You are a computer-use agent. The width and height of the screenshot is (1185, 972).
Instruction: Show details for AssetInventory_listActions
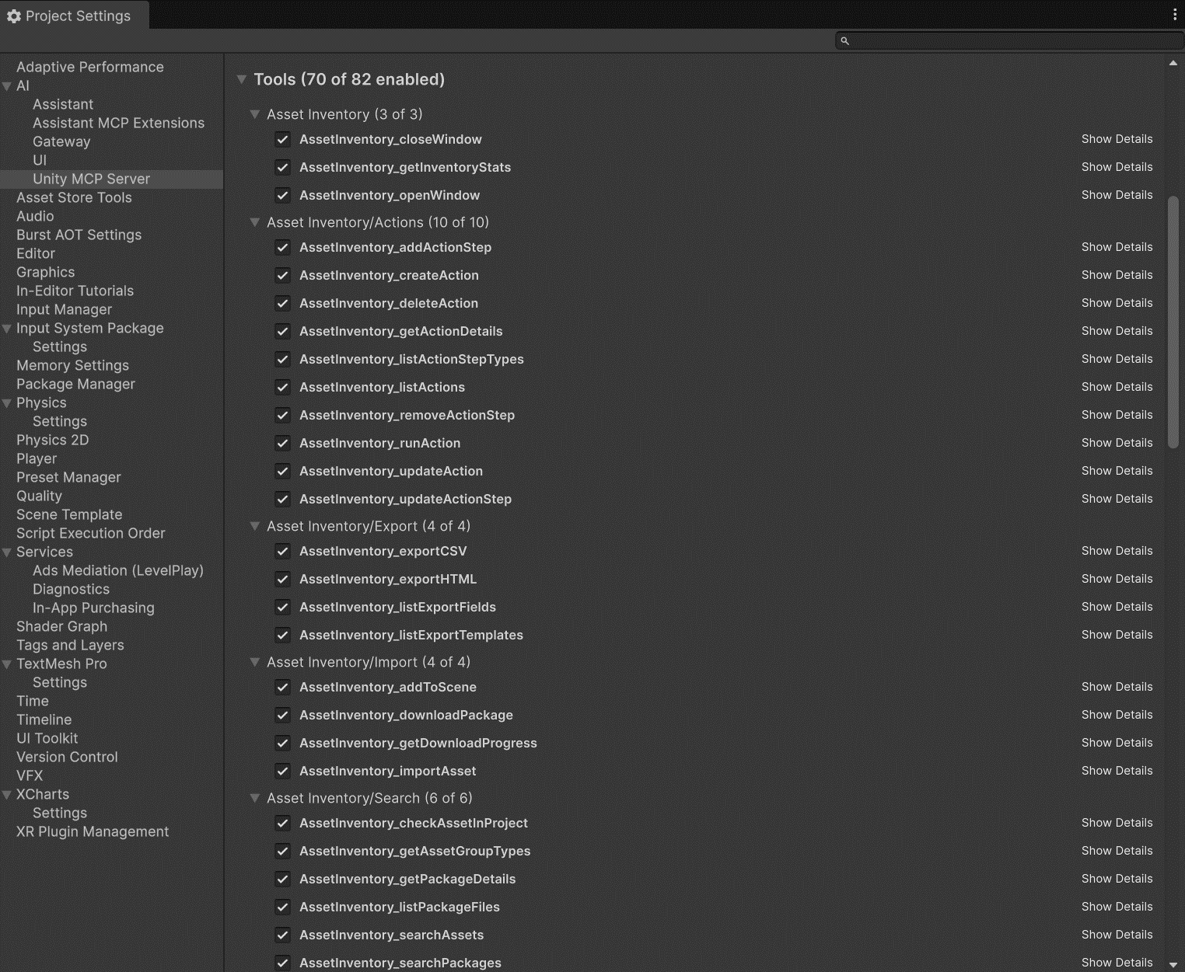click(x=1117, y=387)
